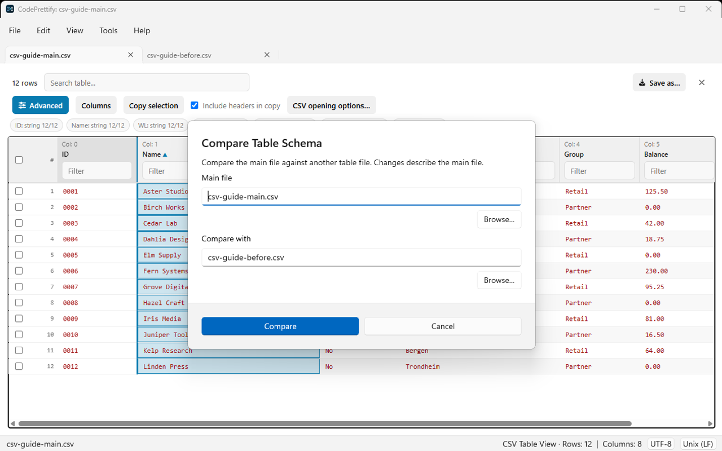Click the UTF-8 encoding indicator

pyautogui.click(x=661, y=444)
